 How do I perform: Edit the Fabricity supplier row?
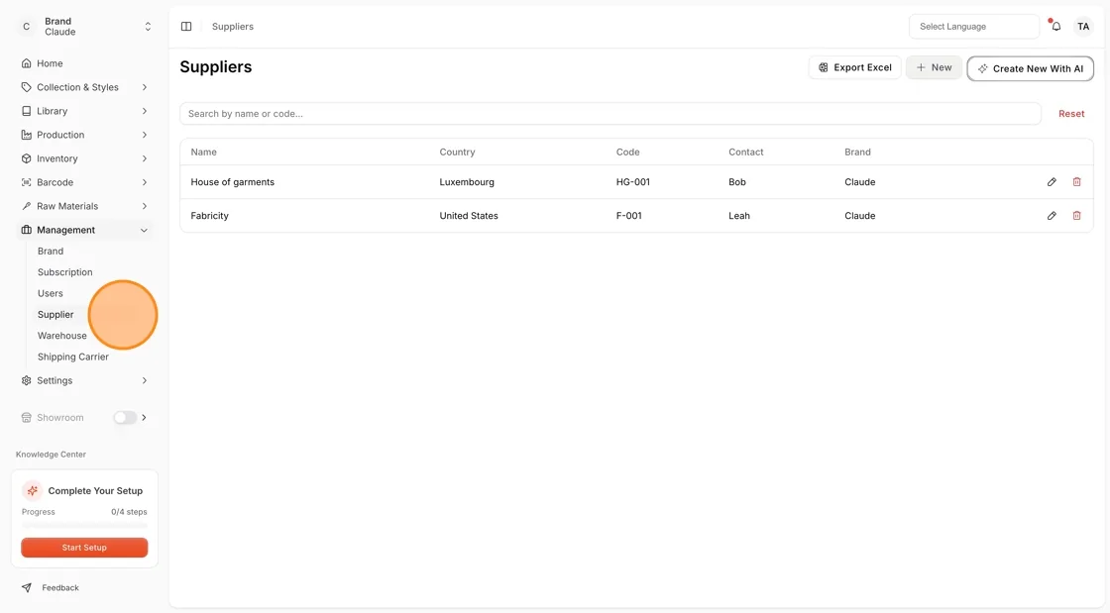click(x=1052, y=216)
